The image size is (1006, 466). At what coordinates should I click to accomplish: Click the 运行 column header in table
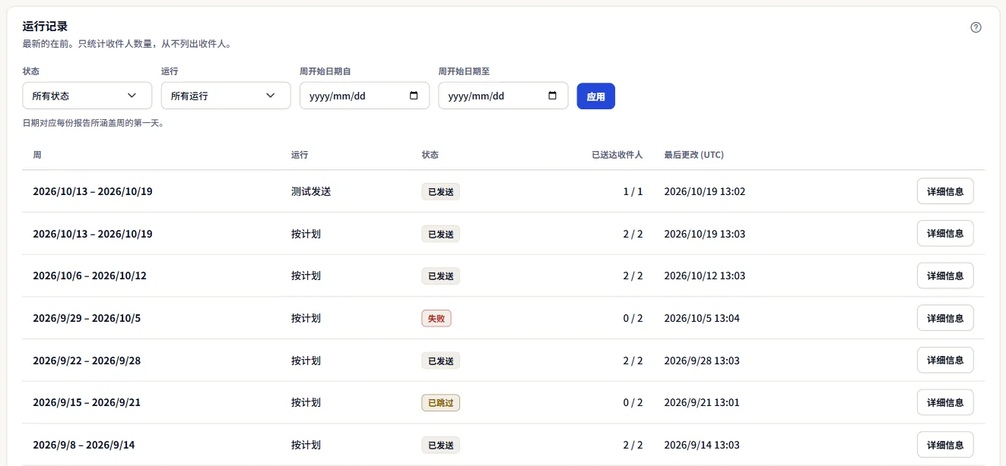point(300,155)
